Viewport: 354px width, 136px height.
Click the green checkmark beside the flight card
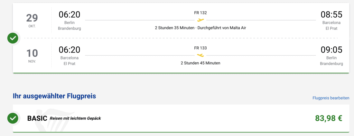(13, 38)
